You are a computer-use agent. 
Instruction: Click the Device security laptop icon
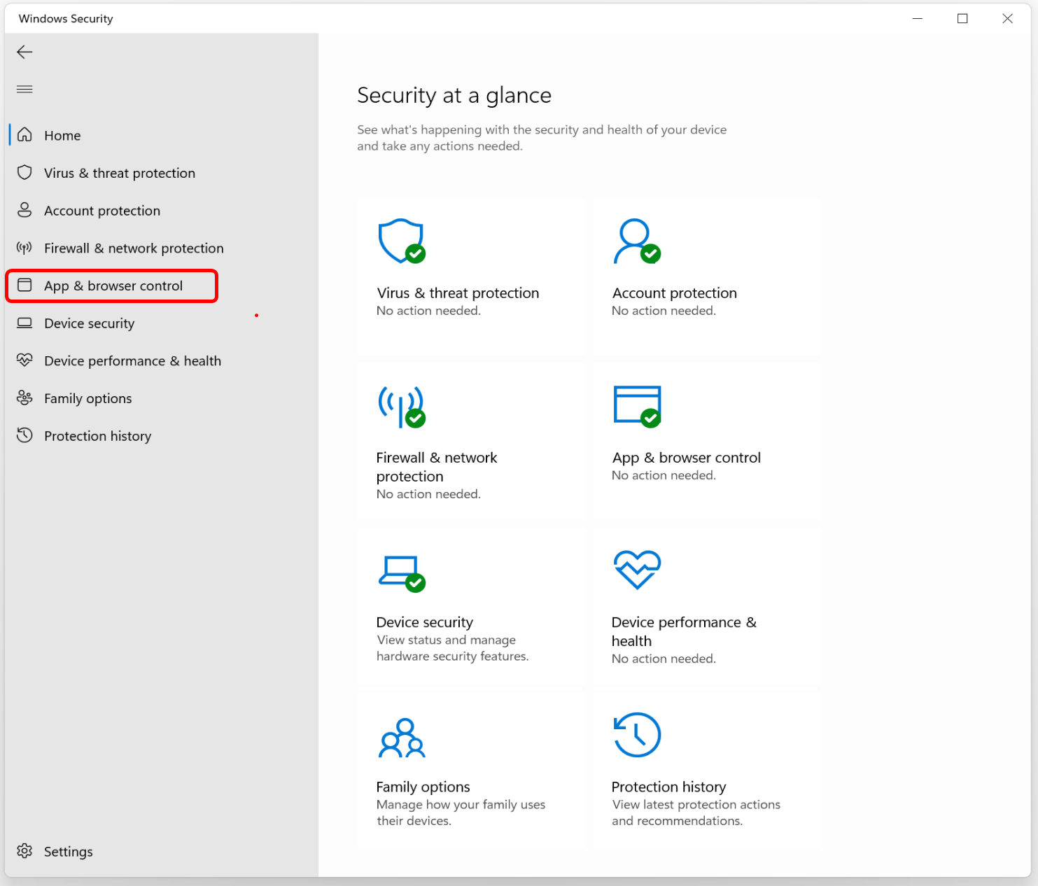pos(401,571)
